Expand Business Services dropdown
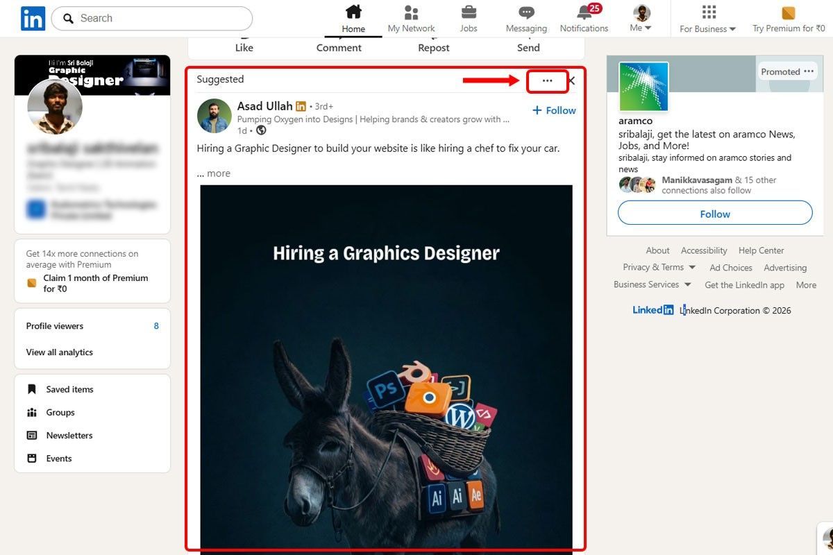 click(x=653, y=284)
